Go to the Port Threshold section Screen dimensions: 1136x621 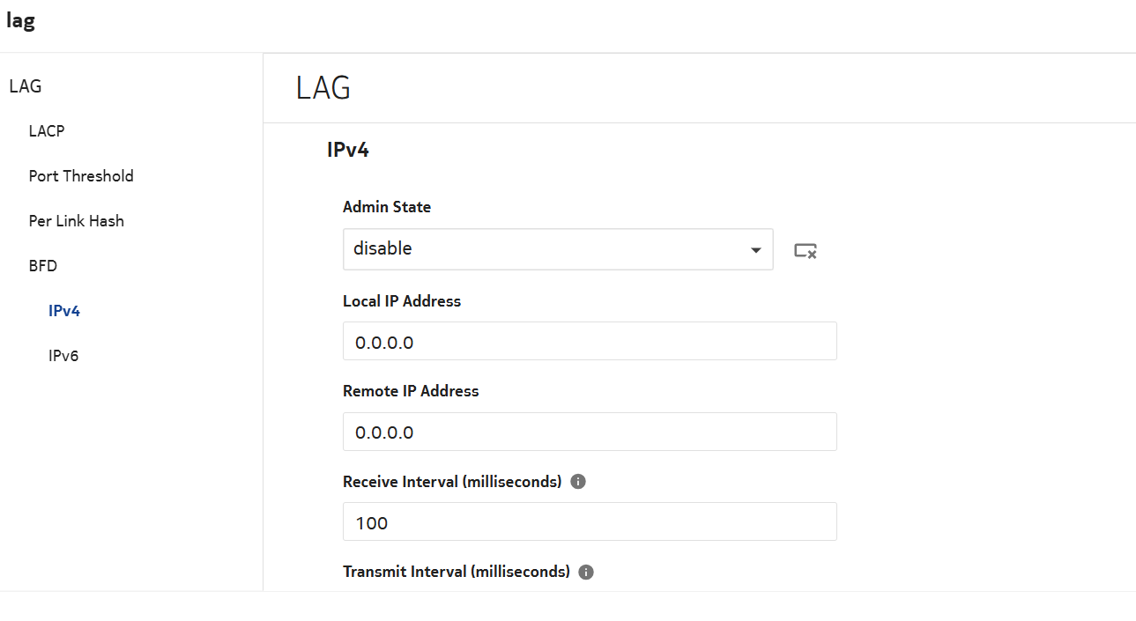click(81, 176)
